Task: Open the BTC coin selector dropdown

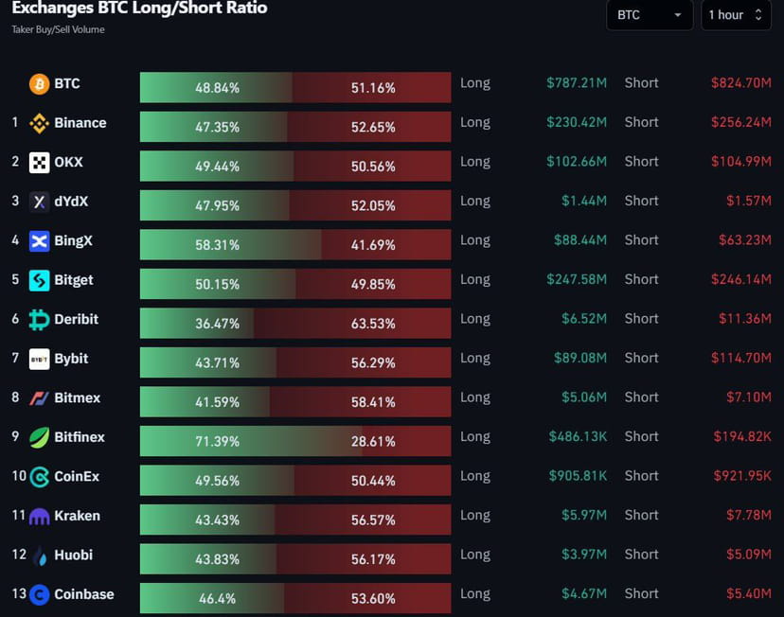Action: tap(650, 15)
